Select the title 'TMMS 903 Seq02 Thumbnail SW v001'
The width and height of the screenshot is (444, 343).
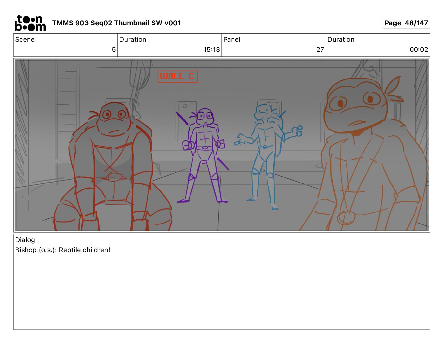[x=116, y=23]
